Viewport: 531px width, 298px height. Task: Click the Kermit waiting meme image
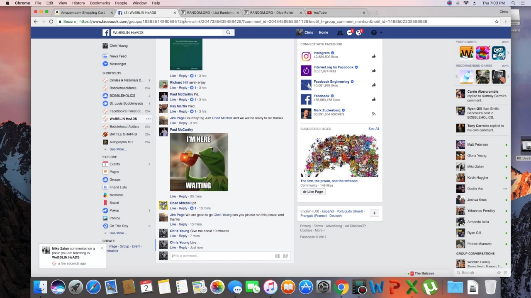point(199,162)
